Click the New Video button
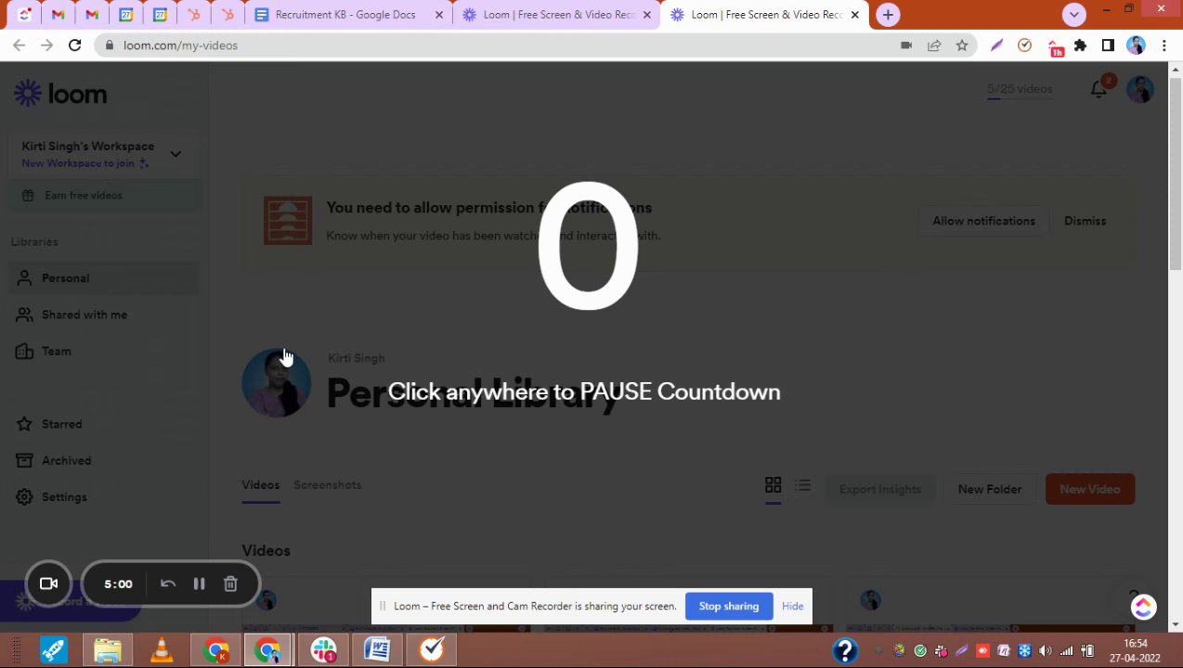The width and height of the screenshot is (1183, 668). point(1089,489)
